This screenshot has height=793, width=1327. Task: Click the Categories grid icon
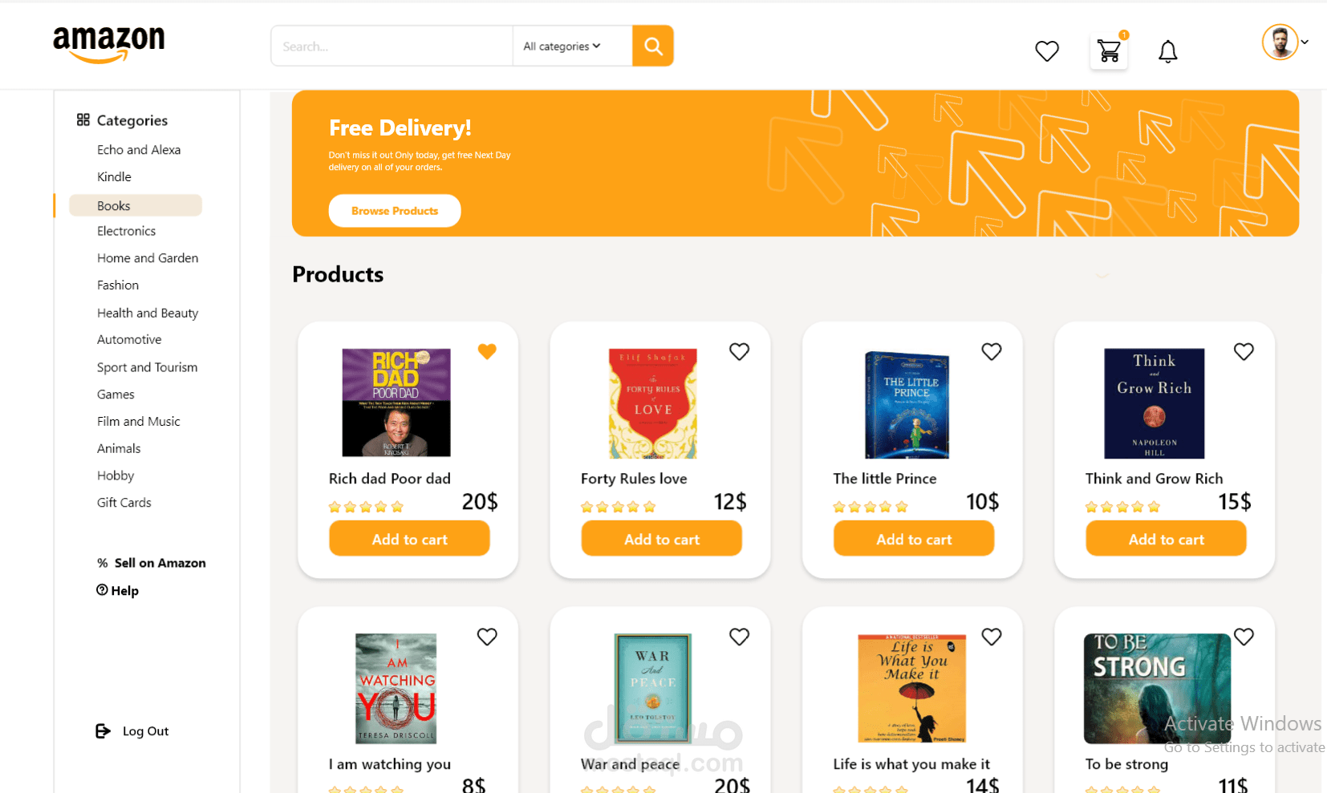pyautogui.click(x=83, y=120)
